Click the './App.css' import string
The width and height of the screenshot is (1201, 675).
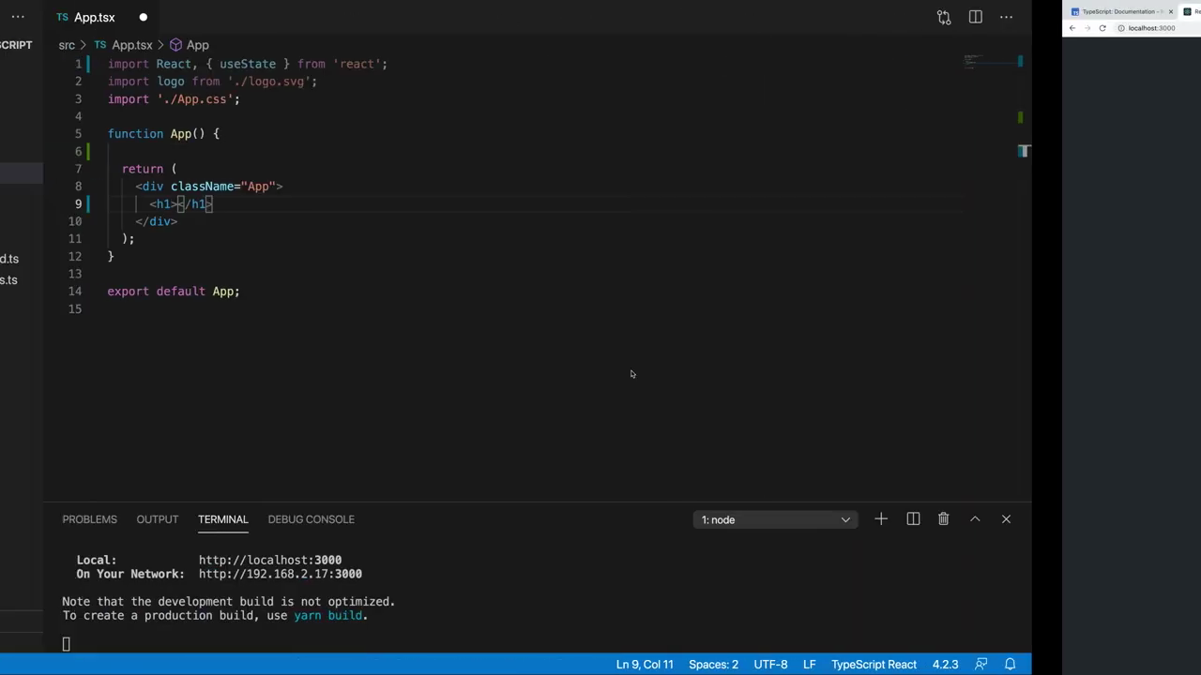click(194, 99)
